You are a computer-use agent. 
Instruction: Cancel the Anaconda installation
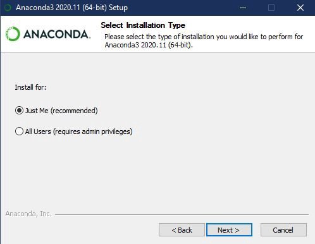(283, 230)
